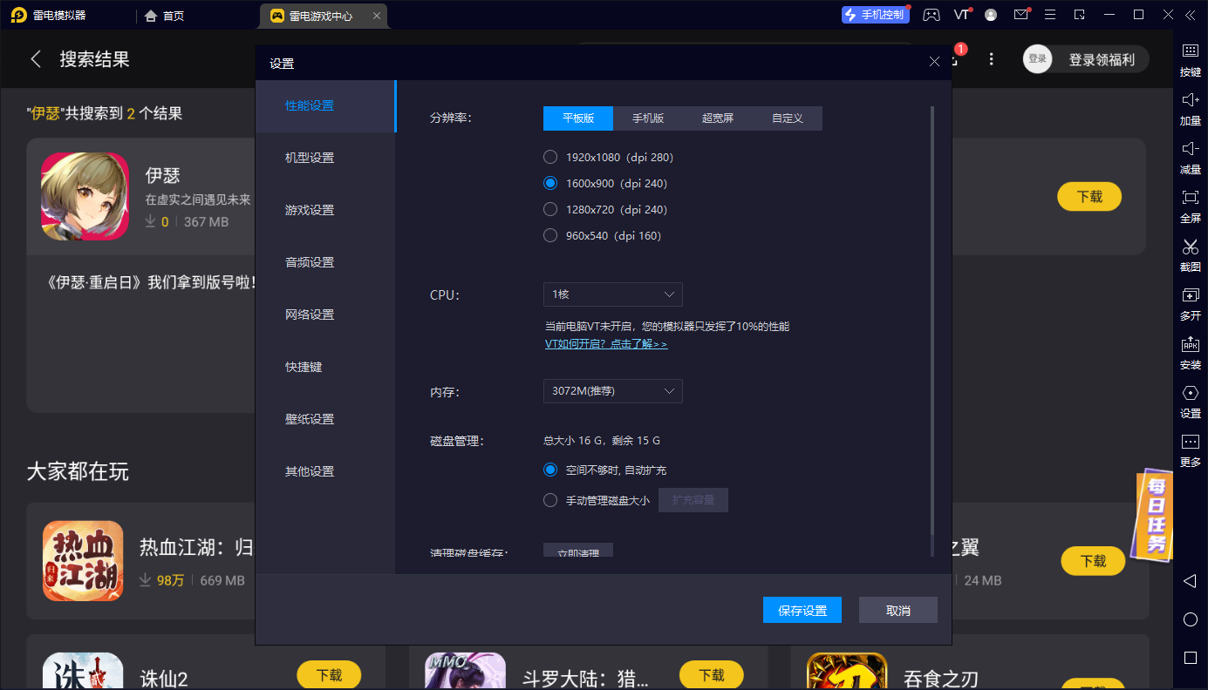Open the 按键 keymapping tool in the sidebar
This screenshot has width=1208, height=690.
[1190, 60]
